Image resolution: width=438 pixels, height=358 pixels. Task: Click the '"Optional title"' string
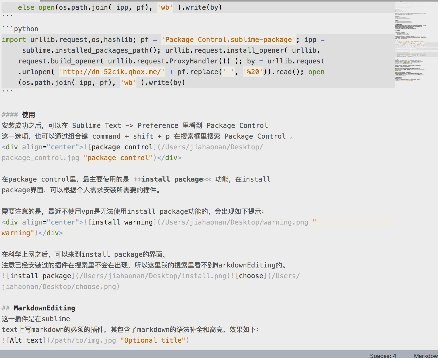153,340
